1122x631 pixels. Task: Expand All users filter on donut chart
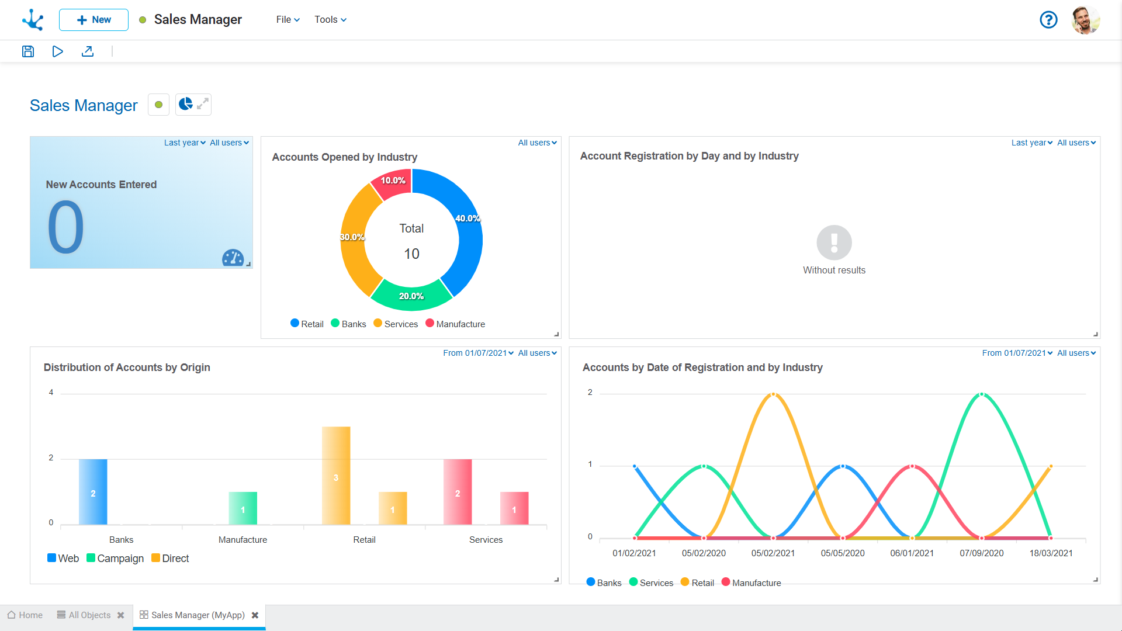coord(537,143)
